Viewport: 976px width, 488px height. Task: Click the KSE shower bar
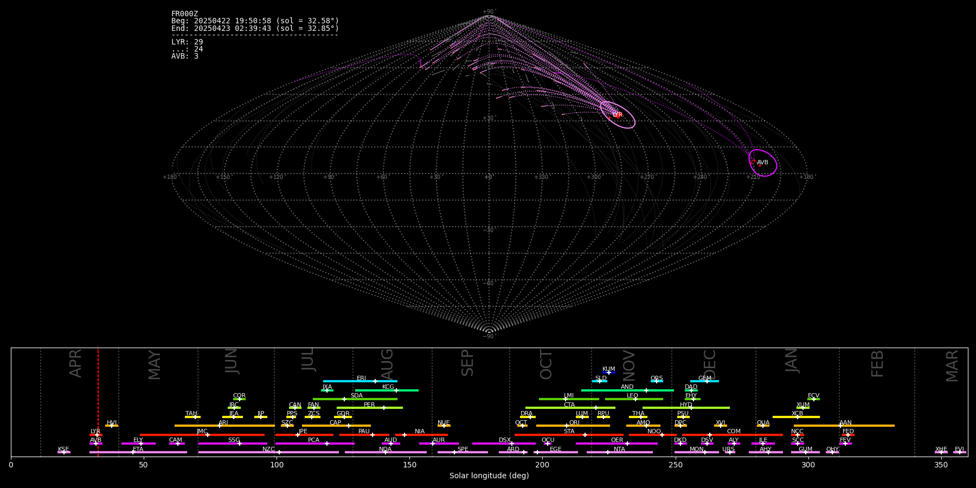coord(64,452)
